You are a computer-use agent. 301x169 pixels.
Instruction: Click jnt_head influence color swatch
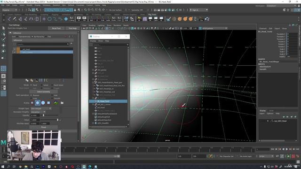click(x=18, y=49)
